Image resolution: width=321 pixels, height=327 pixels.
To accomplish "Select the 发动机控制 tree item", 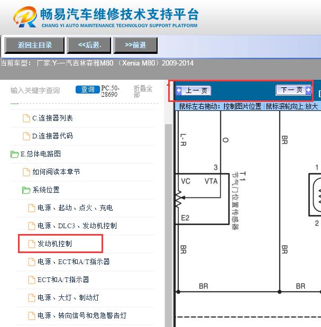I will (54, 244).
